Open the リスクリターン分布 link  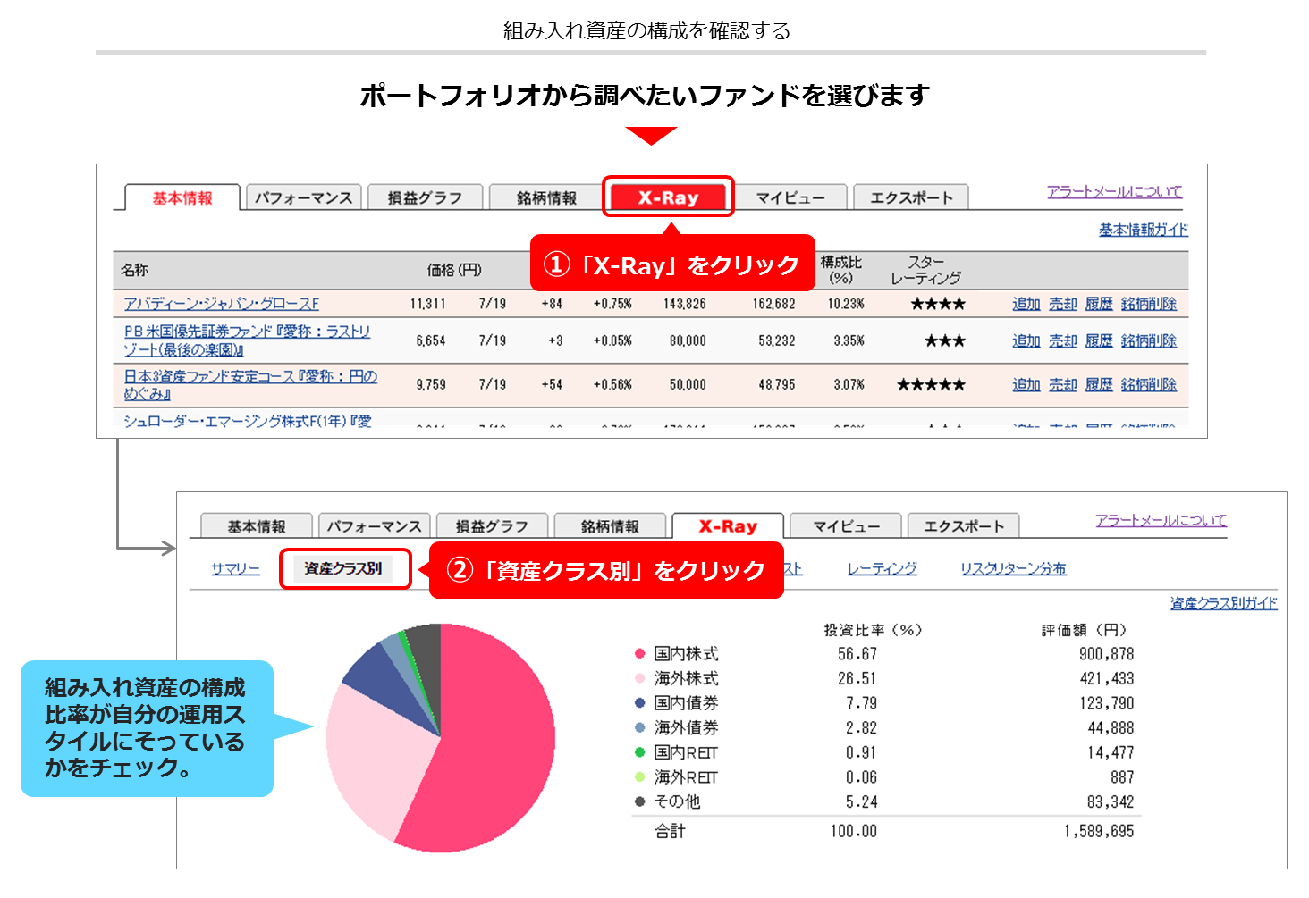click(x=1013, y=569)
